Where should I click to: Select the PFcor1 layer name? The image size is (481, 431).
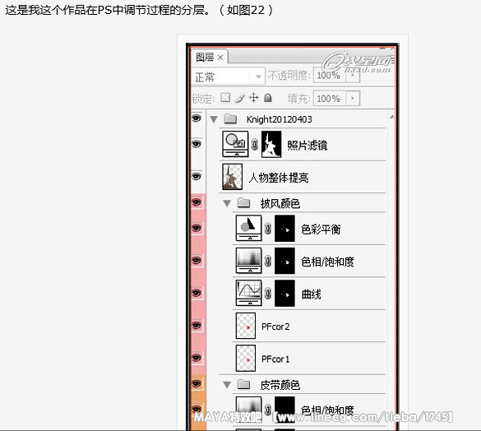[x=275, y=359]
